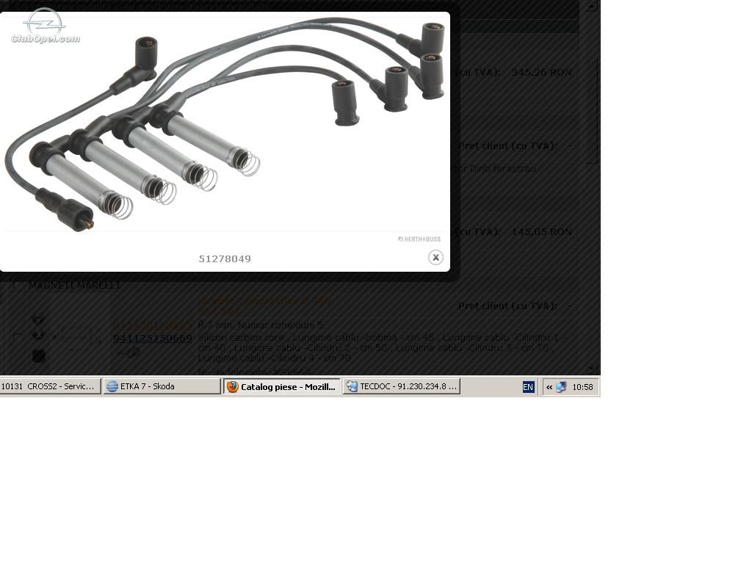The image size is (752, 564).
Task: Click the MAGNETI MARELLI brand heading
Action: 74,286
